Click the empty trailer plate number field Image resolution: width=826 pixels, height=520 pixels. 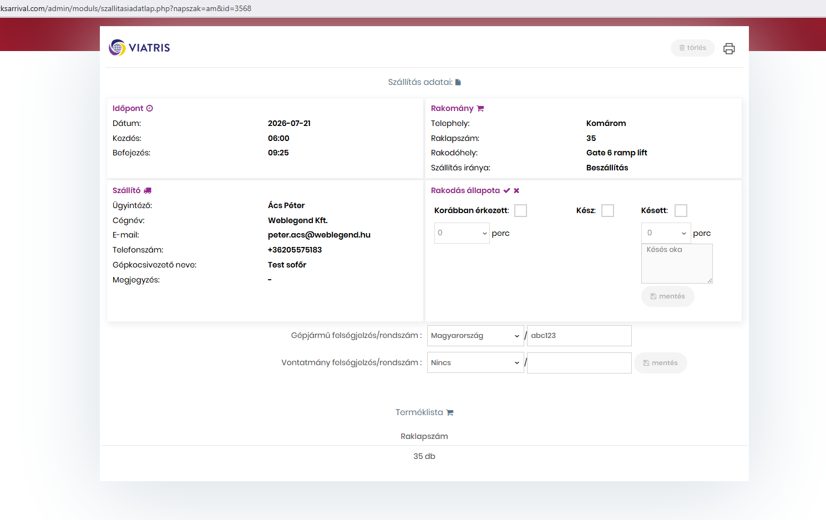(579, 363)
